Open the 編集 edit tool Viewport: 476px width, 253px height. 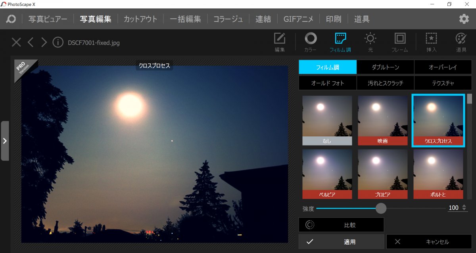(x=280, y=42)
